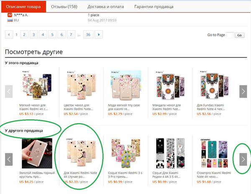Click the US $0.99 price under Coque Redmi 3 s
Viewport: 251px width, 194px height.
click(x=115, y=182)
